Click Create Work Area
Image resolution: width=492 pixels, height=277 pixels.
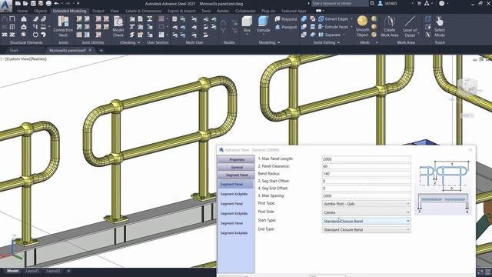point(390,26)
